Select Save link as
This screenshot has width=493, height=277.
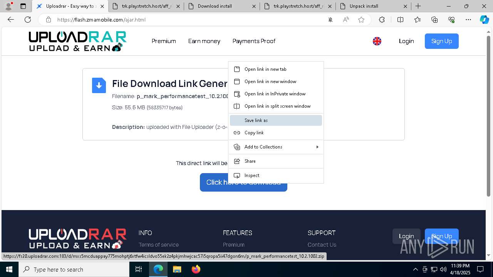pyautogui.click(x=276, y=120)
